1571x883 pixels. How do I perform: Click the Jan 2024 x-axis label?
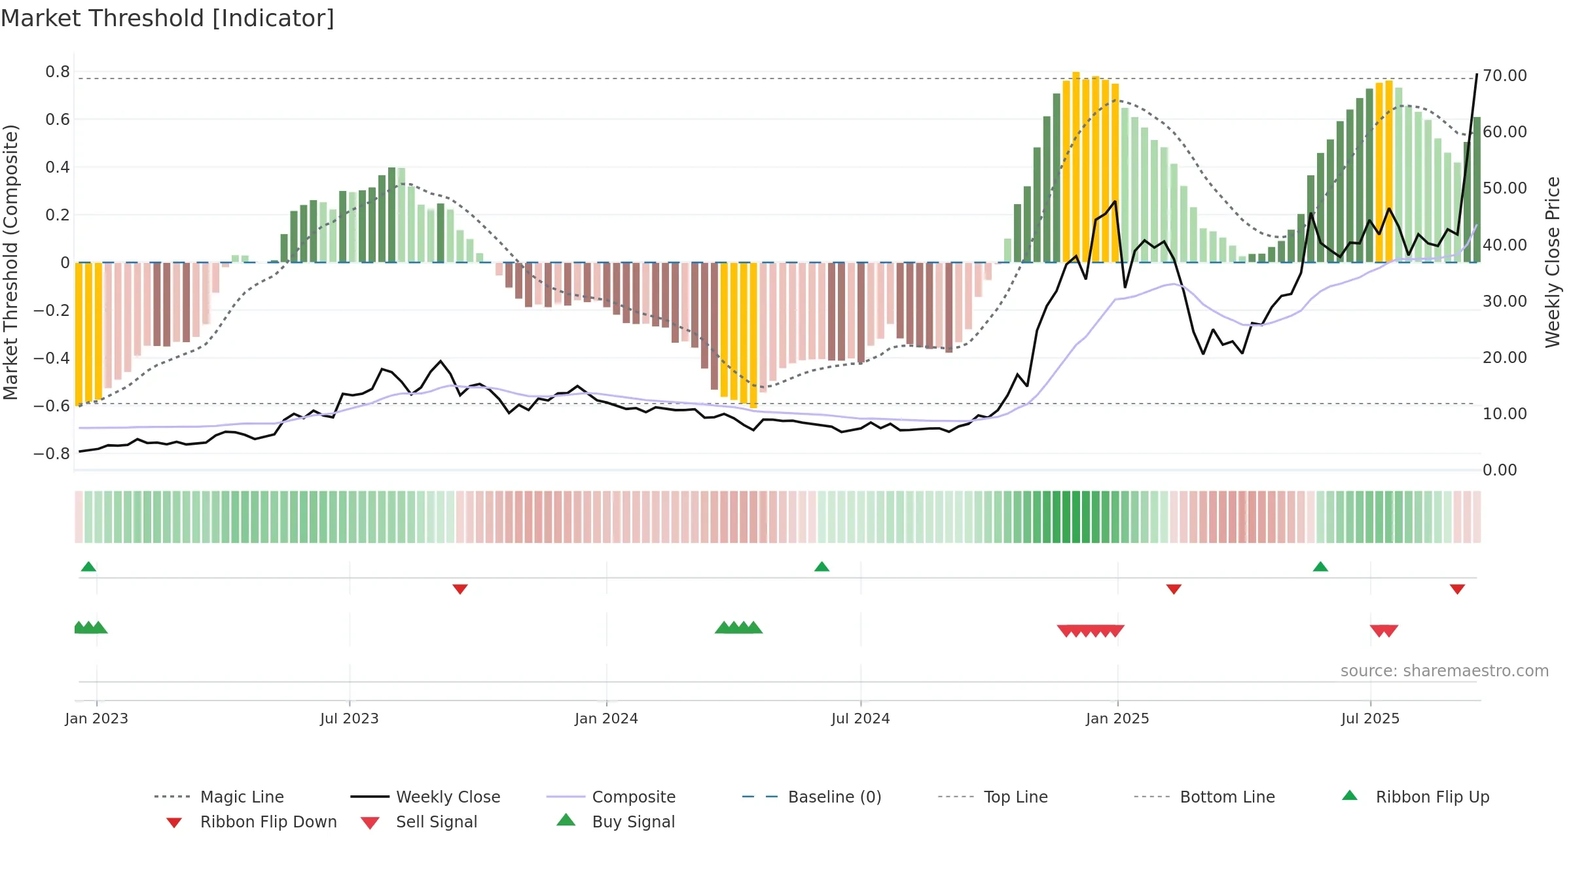point(607,719)
